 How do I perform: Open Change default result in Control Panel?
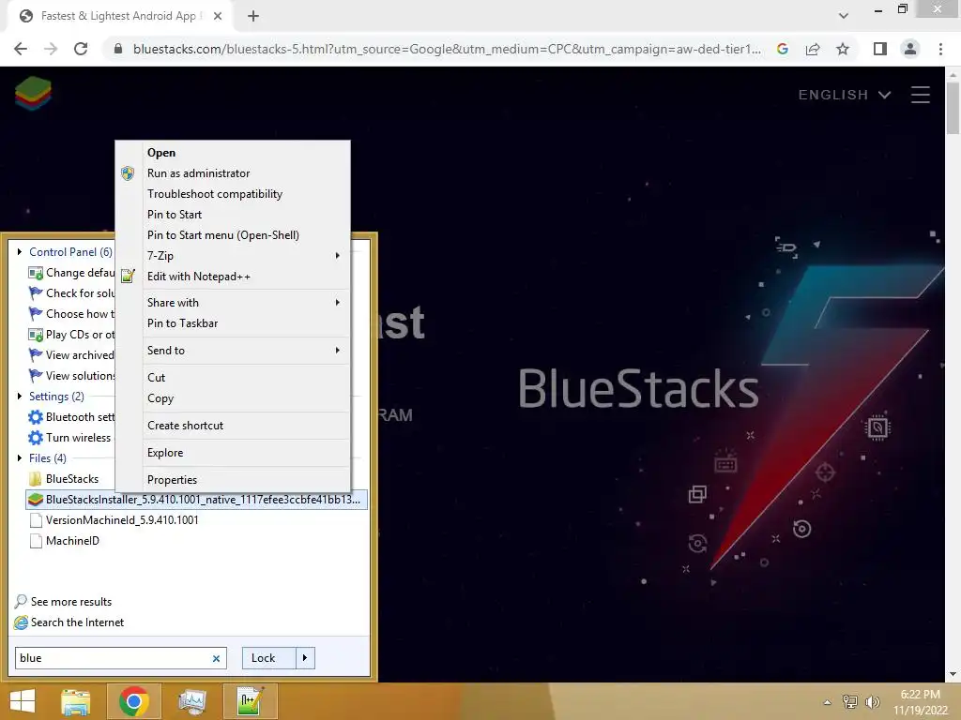click(71, 273)
